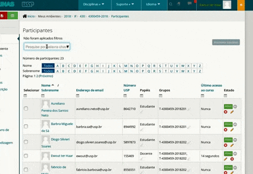Edit Diogo Silvieri's enrolment pencil icon
The image size is (253, 174).
click(x=232, y=145)
